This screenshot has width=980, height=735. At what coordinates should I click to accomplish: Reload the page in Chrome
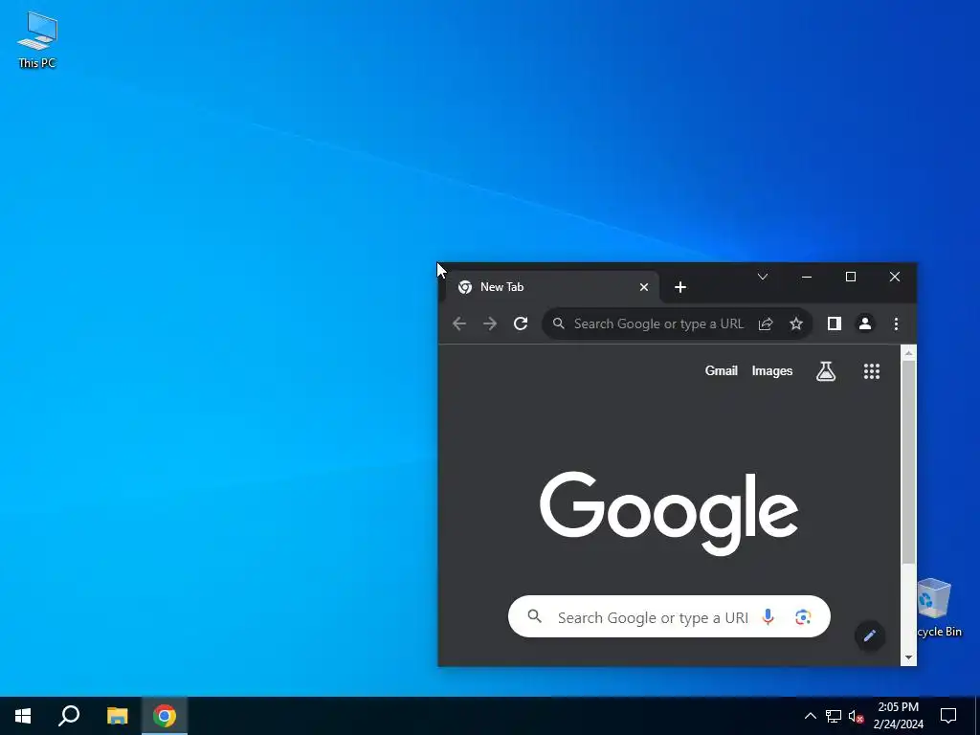(x=521, y=323)
